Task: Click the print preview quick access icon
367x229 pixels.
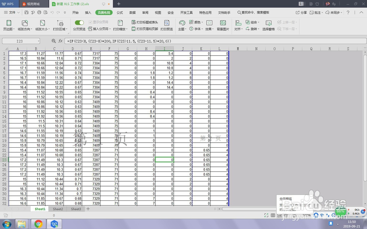Action: pyautogui.click(x=46, y=12)
